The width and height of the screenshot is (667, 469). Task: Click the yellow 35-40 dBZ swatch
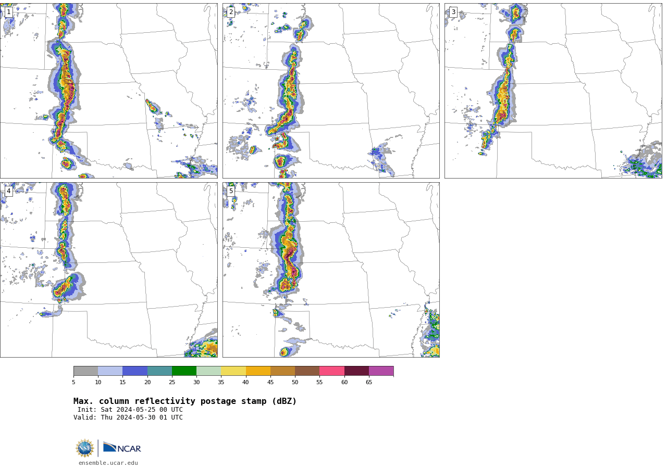click(x=233, y=371)
